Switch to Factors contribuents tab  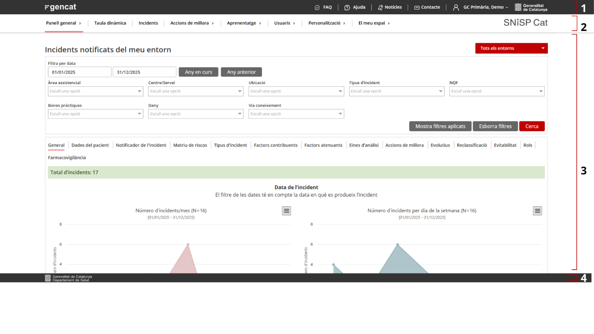(x=275, y=145)
